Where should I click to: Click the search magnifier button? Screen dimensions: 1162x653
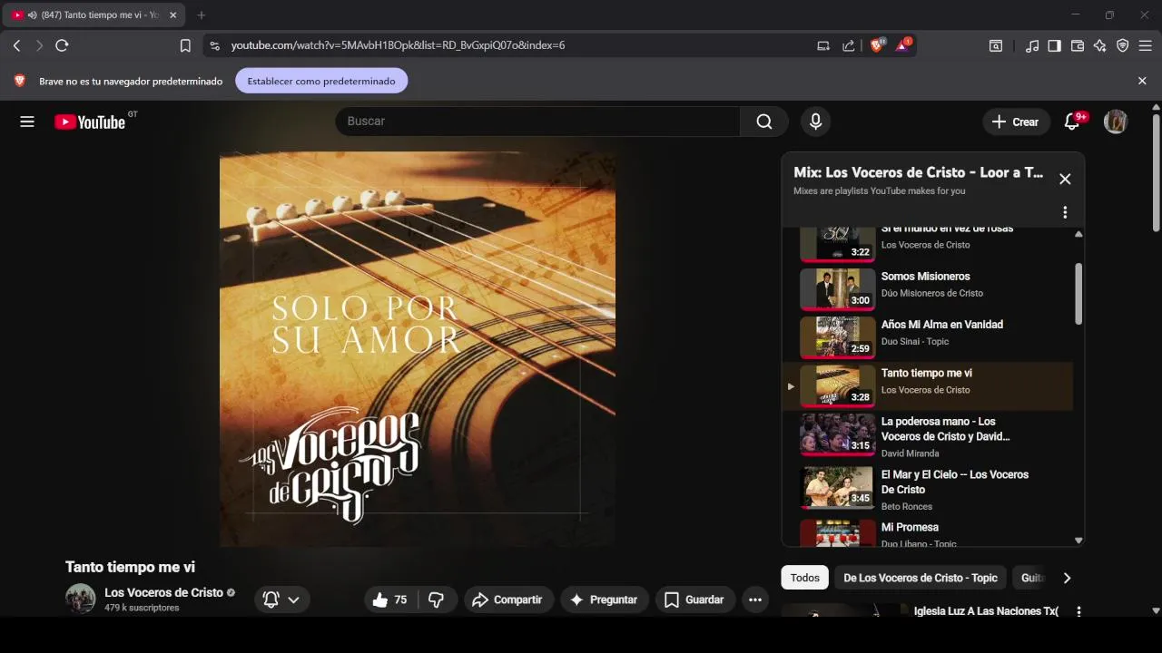coord(764,122)
